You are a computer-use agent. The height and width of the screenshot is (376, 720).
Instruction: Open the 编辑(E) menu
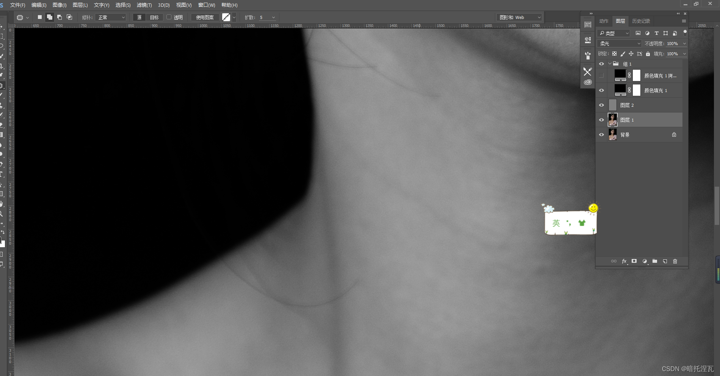[39, 5]
